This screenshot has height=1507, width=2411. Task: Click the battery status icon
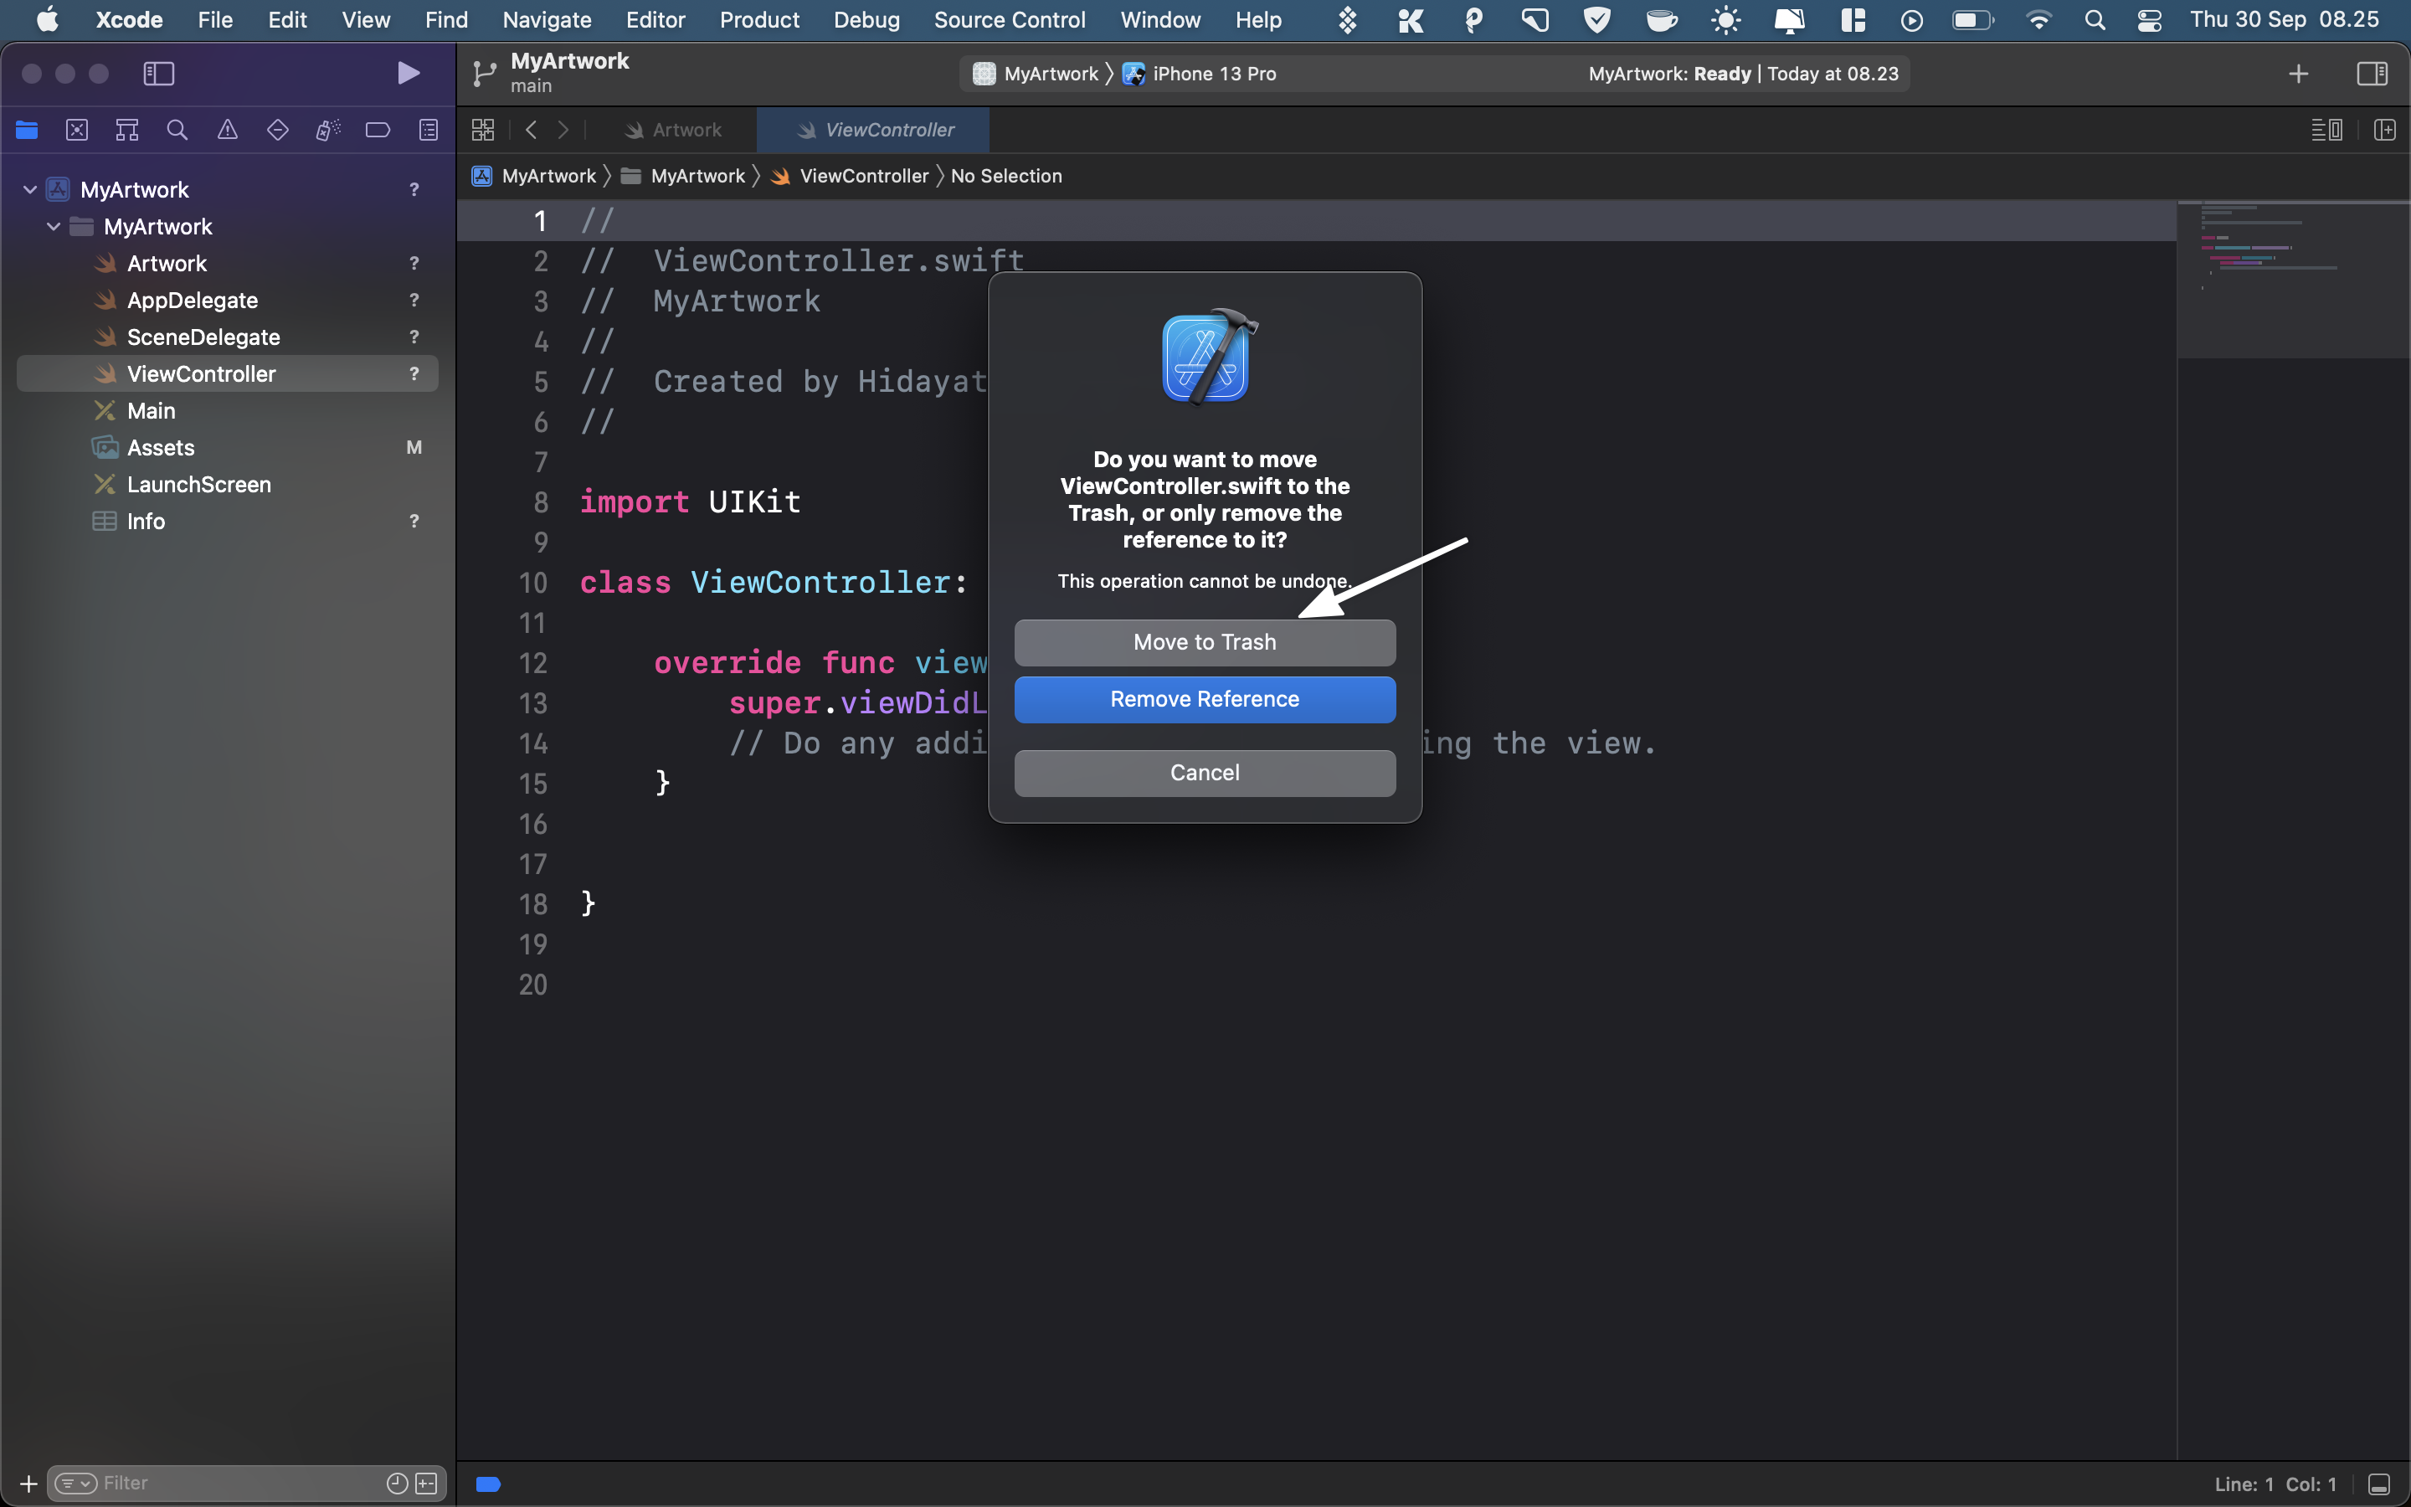click(x=1971, y=20)
